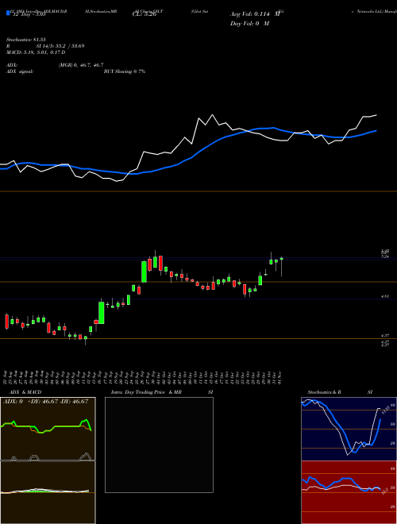Select the 'Day Vol: 0 M' text
397x524 pixels.
(x=249, y=24)
